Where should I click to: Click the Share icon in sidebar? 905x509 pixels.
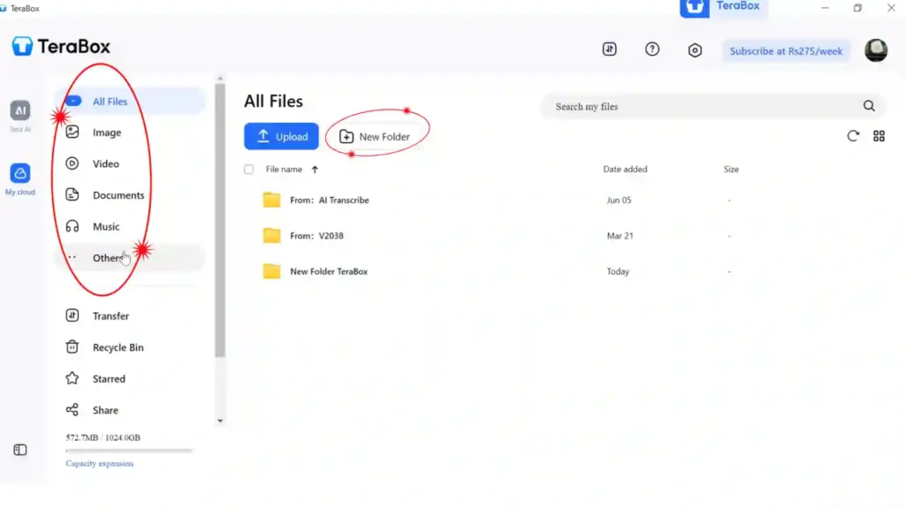tap(72, 410)
